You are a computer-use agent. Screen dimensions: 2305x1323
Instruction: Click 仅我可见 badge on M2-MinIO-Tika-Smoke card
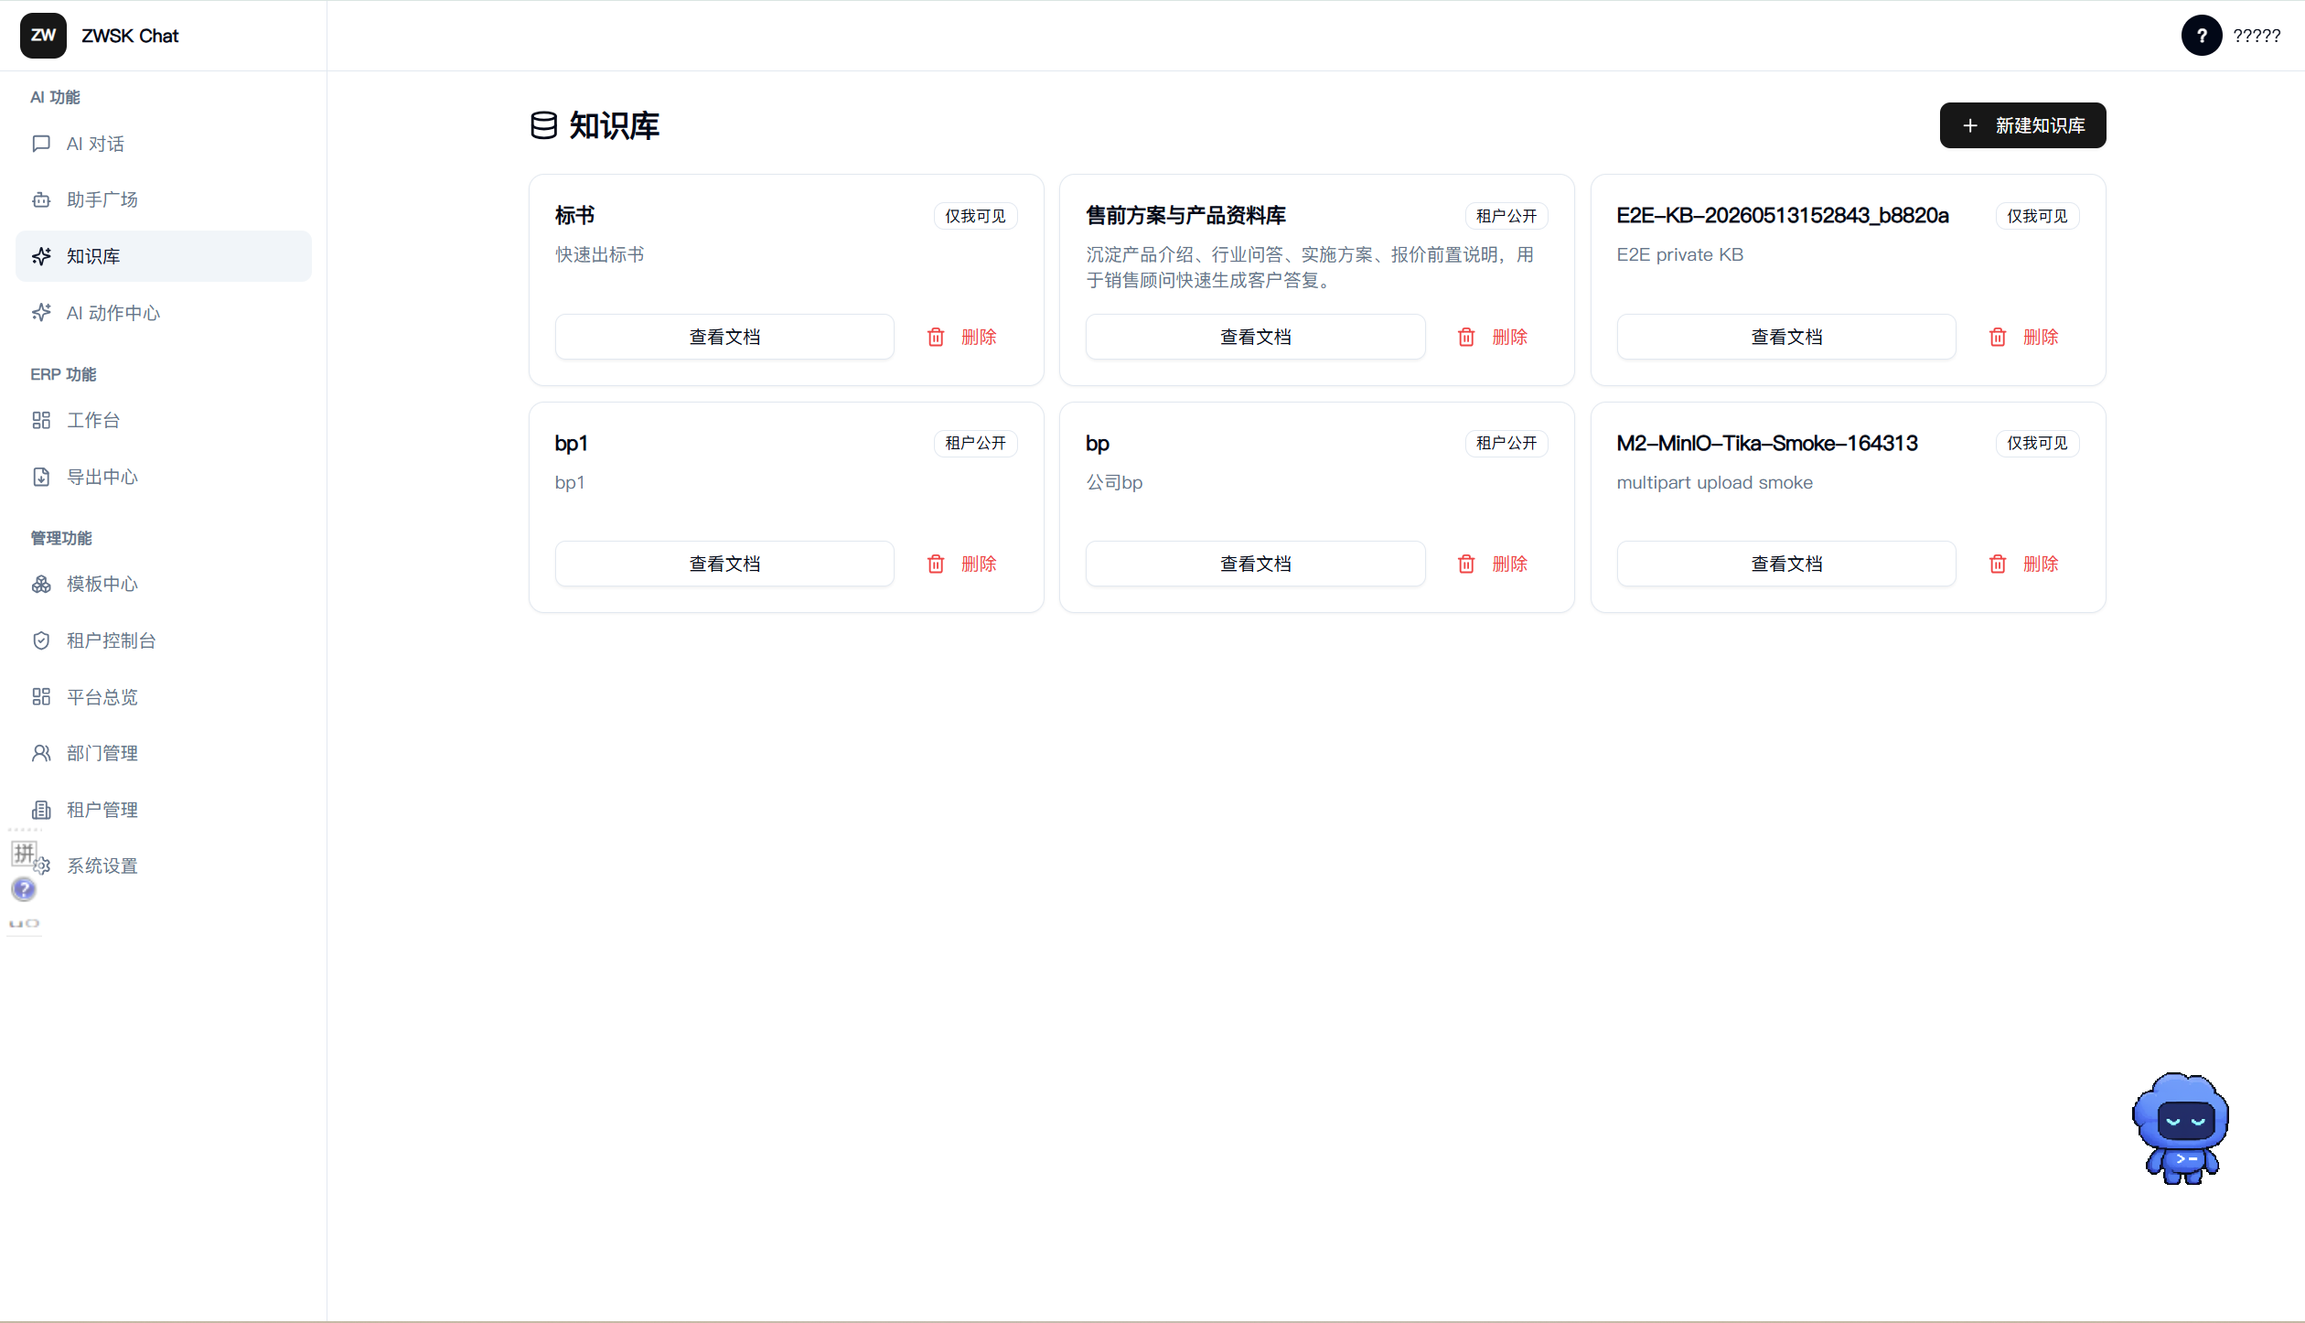(x=2037, y=443)
